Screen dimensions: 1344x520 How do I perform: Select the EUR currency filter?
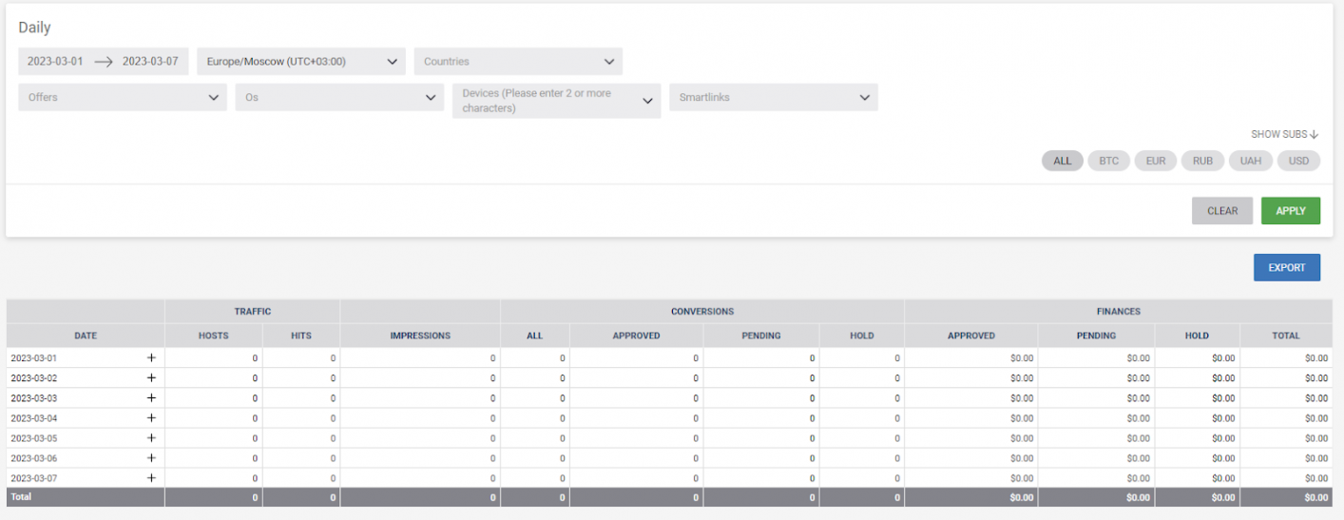pos(1156,161)
